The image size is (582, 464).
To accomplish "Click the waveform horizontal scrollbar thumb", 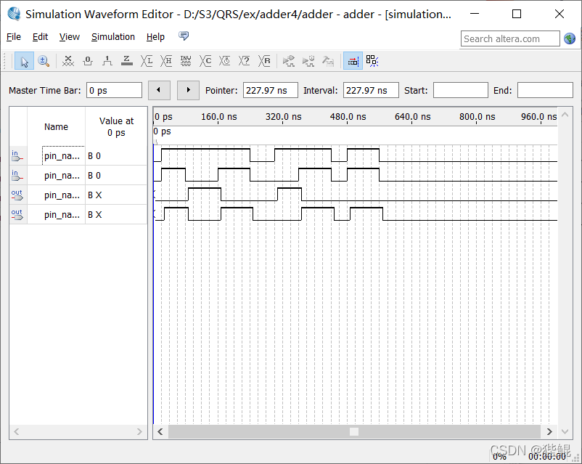I will point(354,431).
